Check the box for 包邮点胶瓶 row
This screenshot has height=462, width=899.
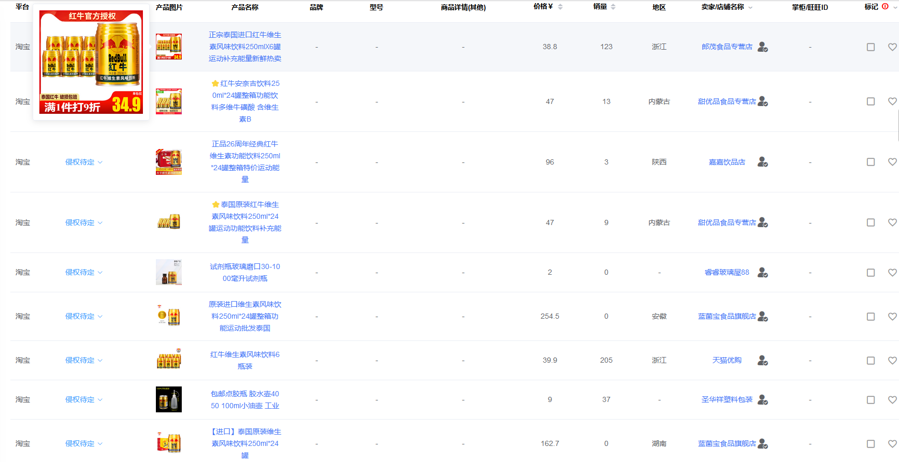(871, 400)
